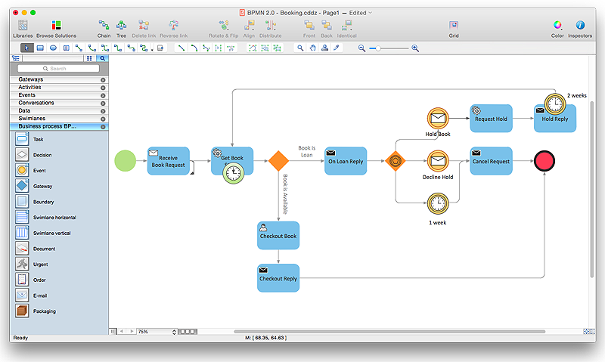The width and height of the screenshot is (605, 362).
Task: Bring object to Front
Action: click(x=309, y=29)
